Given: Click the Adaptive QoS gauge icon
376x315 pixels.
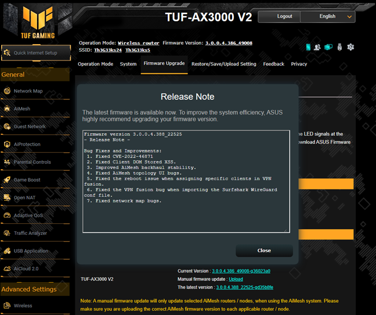Looking at the screenshot, I should (x=7, y=215).
